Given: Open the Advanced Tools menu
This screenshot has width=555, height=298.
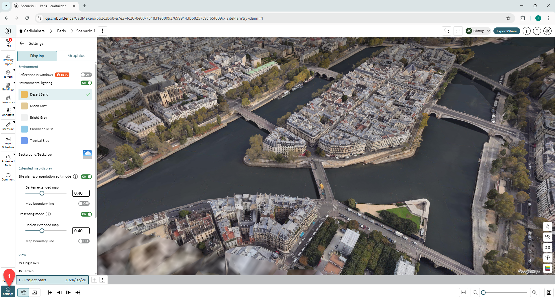Looking at the screenshot, I should coord(8,161).
